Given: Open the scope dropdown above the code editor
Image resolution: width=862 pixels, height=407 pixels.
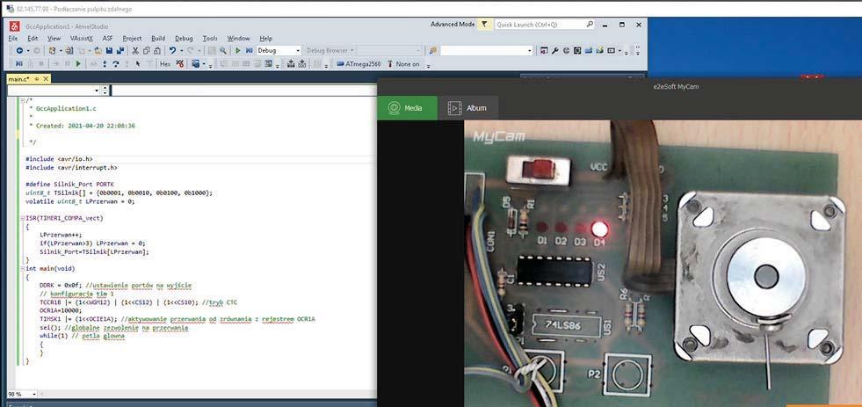Looking at the screenshot, I should coord(97,91).
